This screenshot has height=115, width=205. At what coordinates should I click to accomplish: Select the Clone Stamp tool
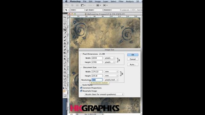coord(65,43)
